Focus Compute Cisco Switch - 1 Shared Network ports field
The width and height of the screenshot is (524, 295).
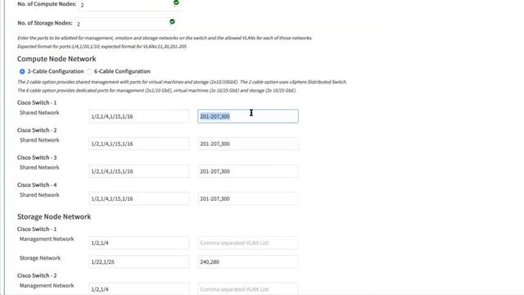click(x=139, y=116)
